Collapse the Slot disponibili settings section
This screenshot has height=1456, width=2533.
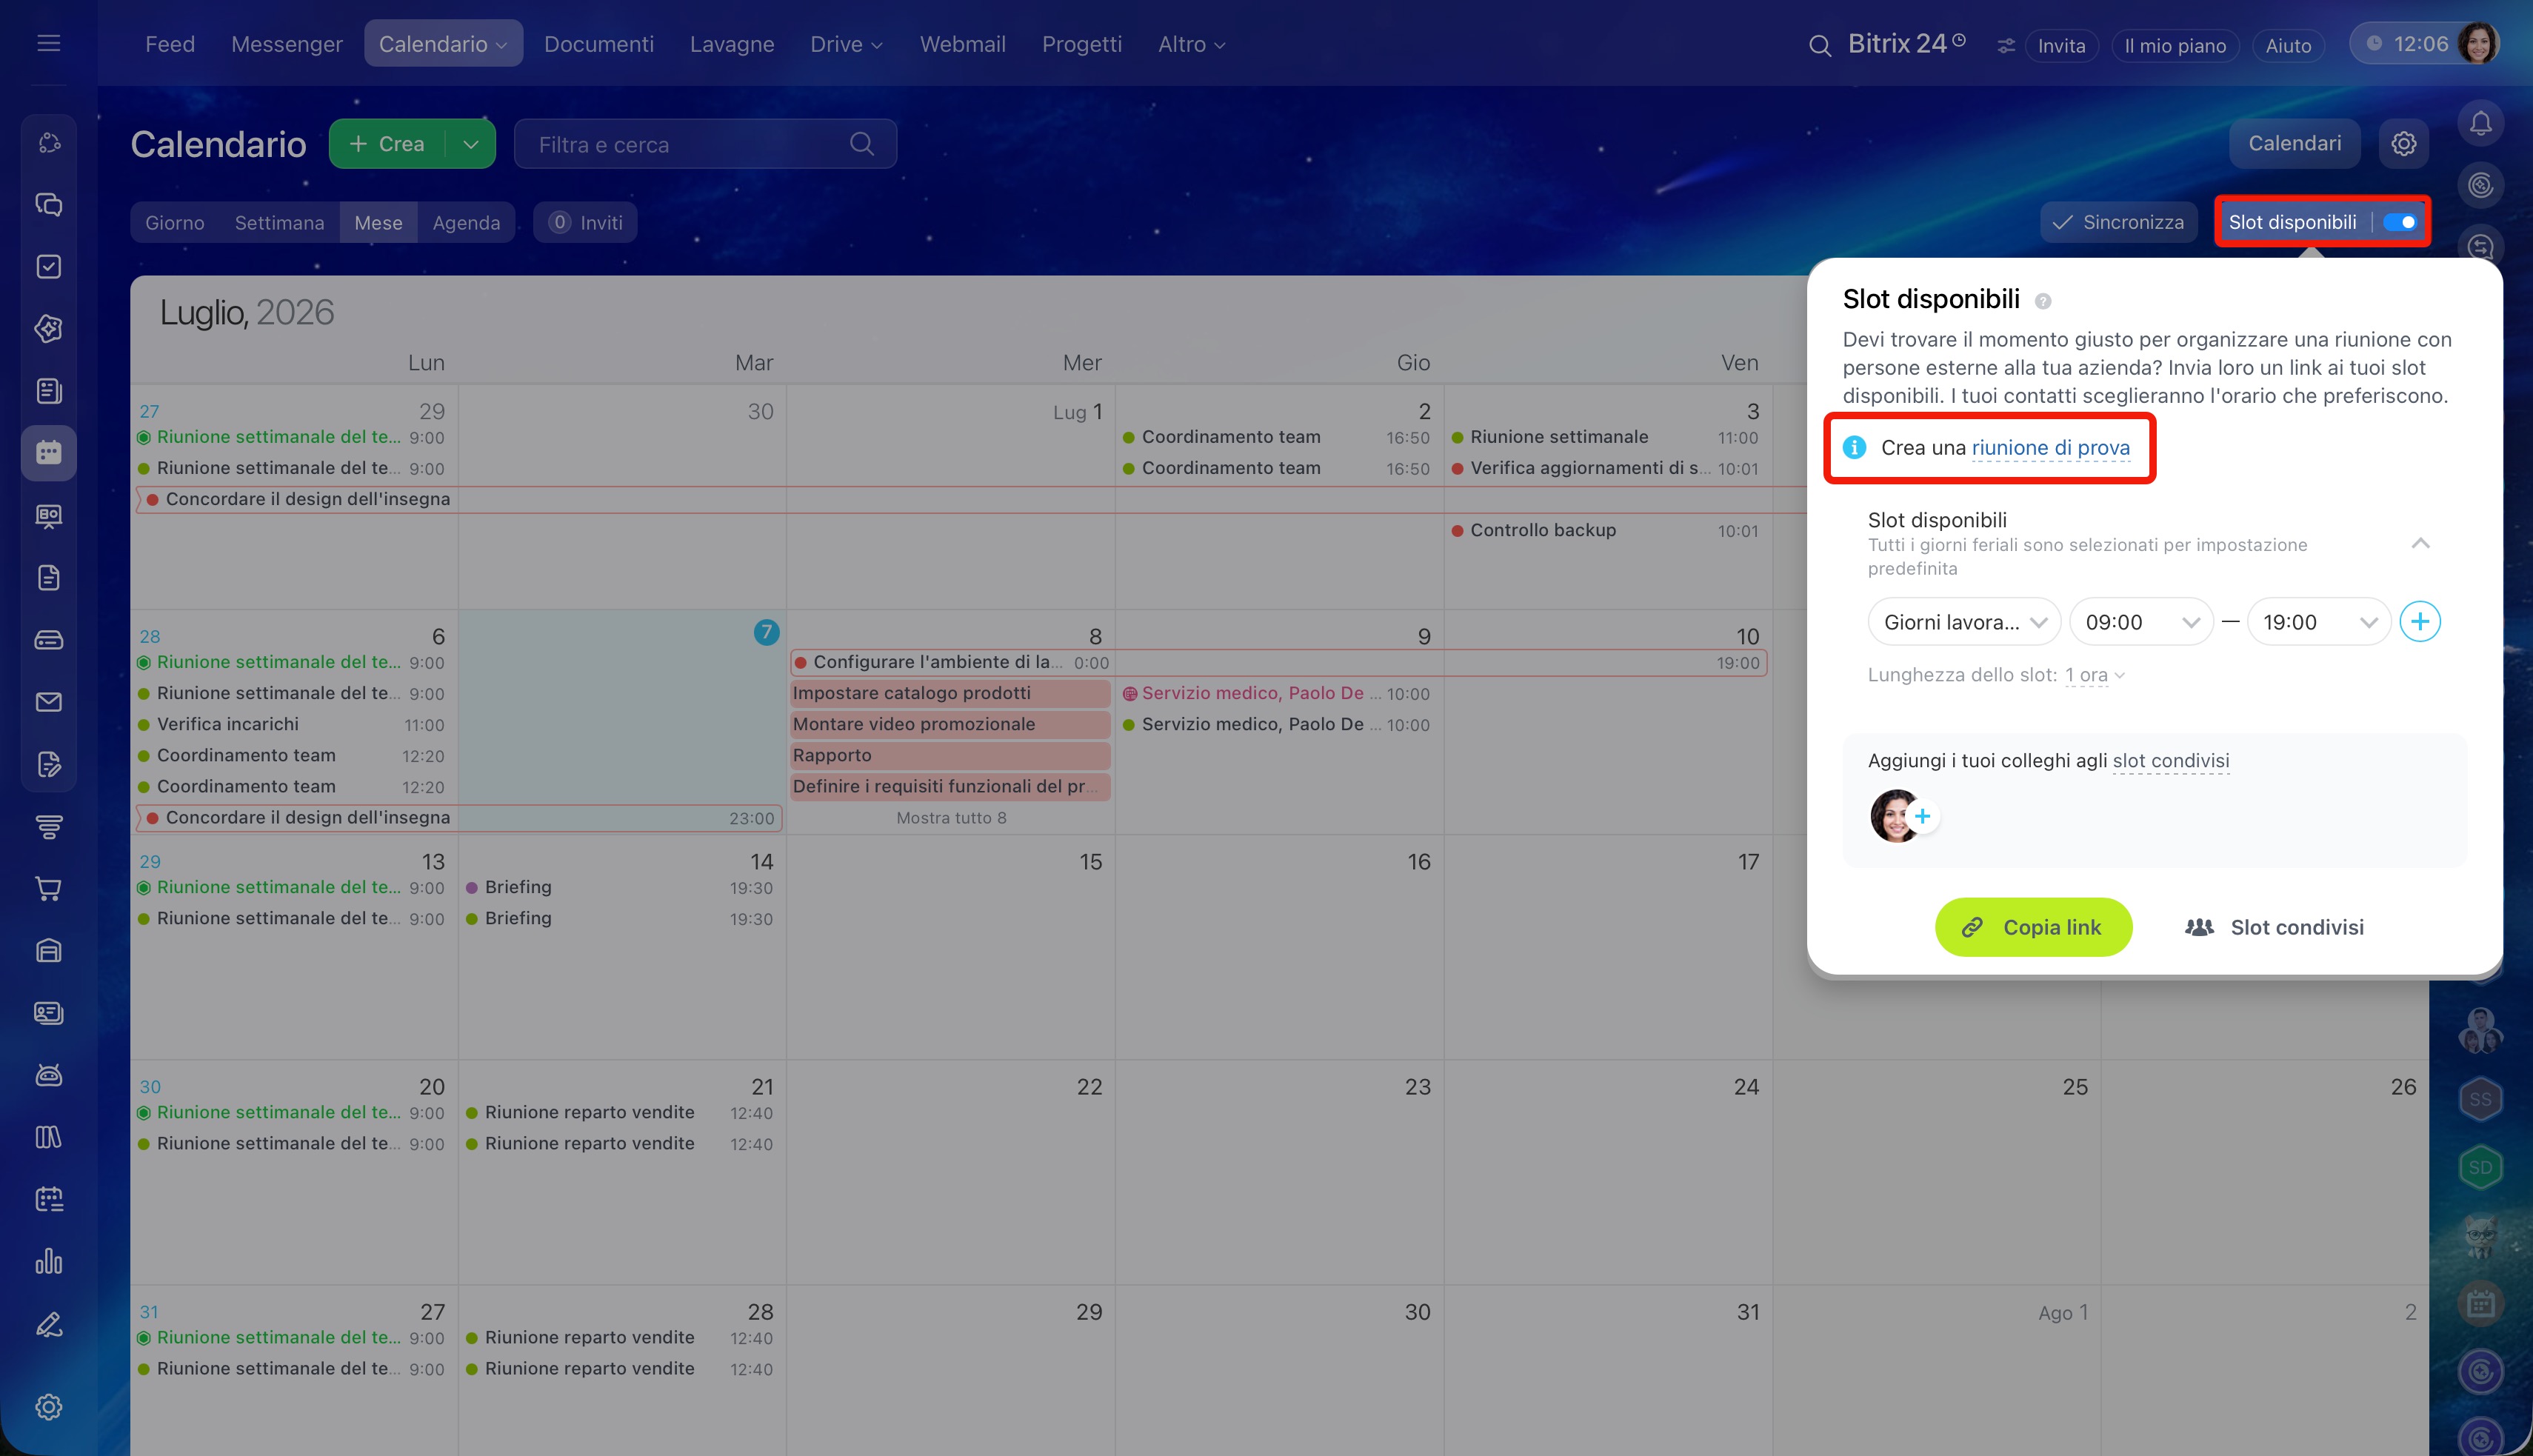point(2420,543)
